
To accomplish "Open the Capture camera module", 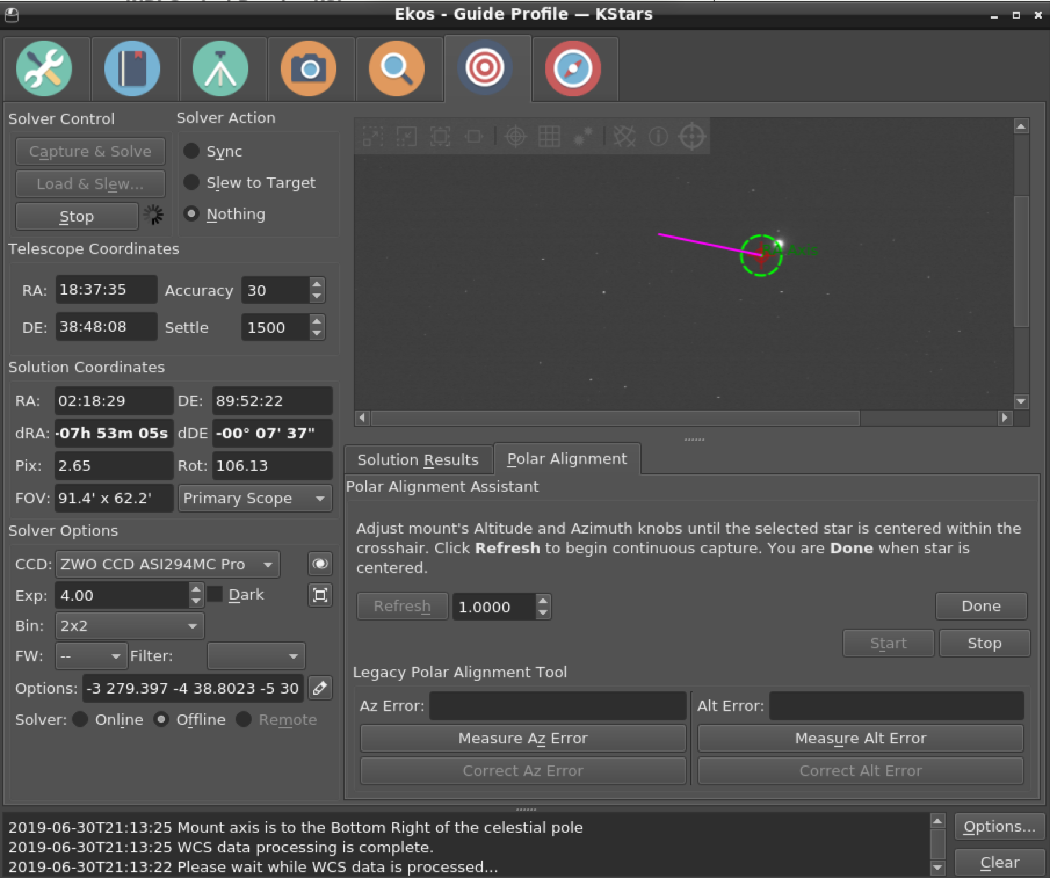I will click(x=309, y=68).
